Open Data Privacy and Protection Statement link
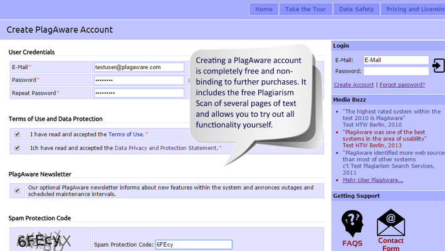The image size is (445, 251). 165,148
